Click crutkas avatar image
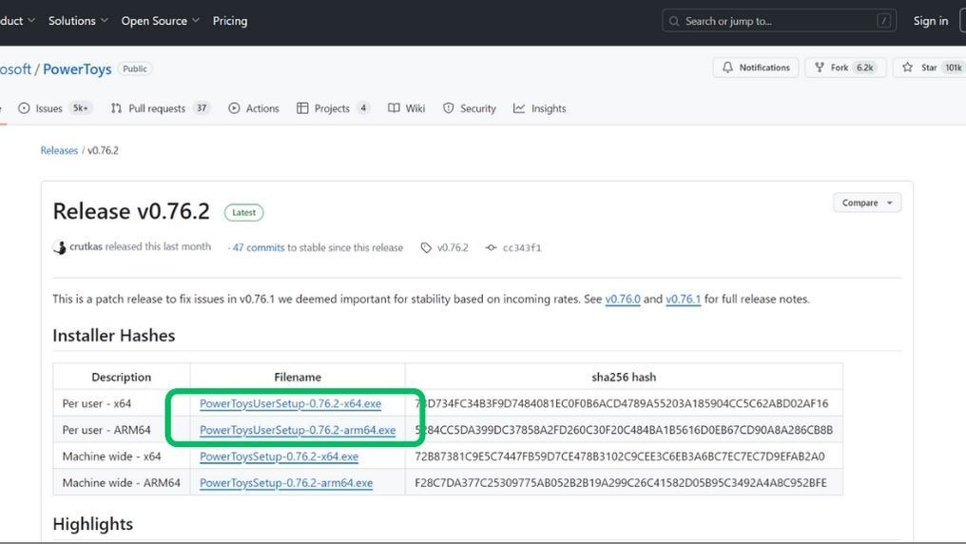966x544 pixels. click(60, 247)
